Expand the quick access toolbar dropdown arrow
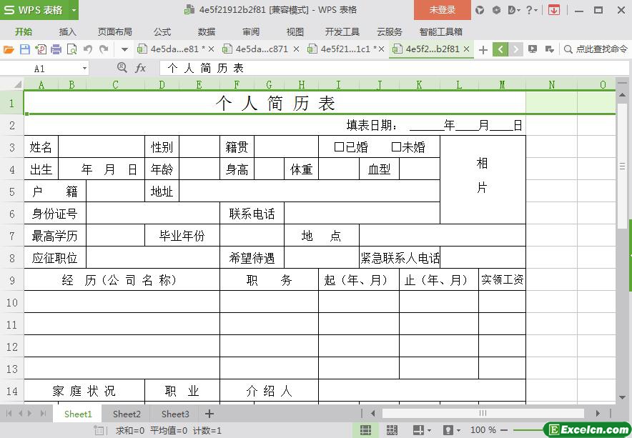Image resolution: width=632 pixels, height=438 pixels. [x=124, y=49]
